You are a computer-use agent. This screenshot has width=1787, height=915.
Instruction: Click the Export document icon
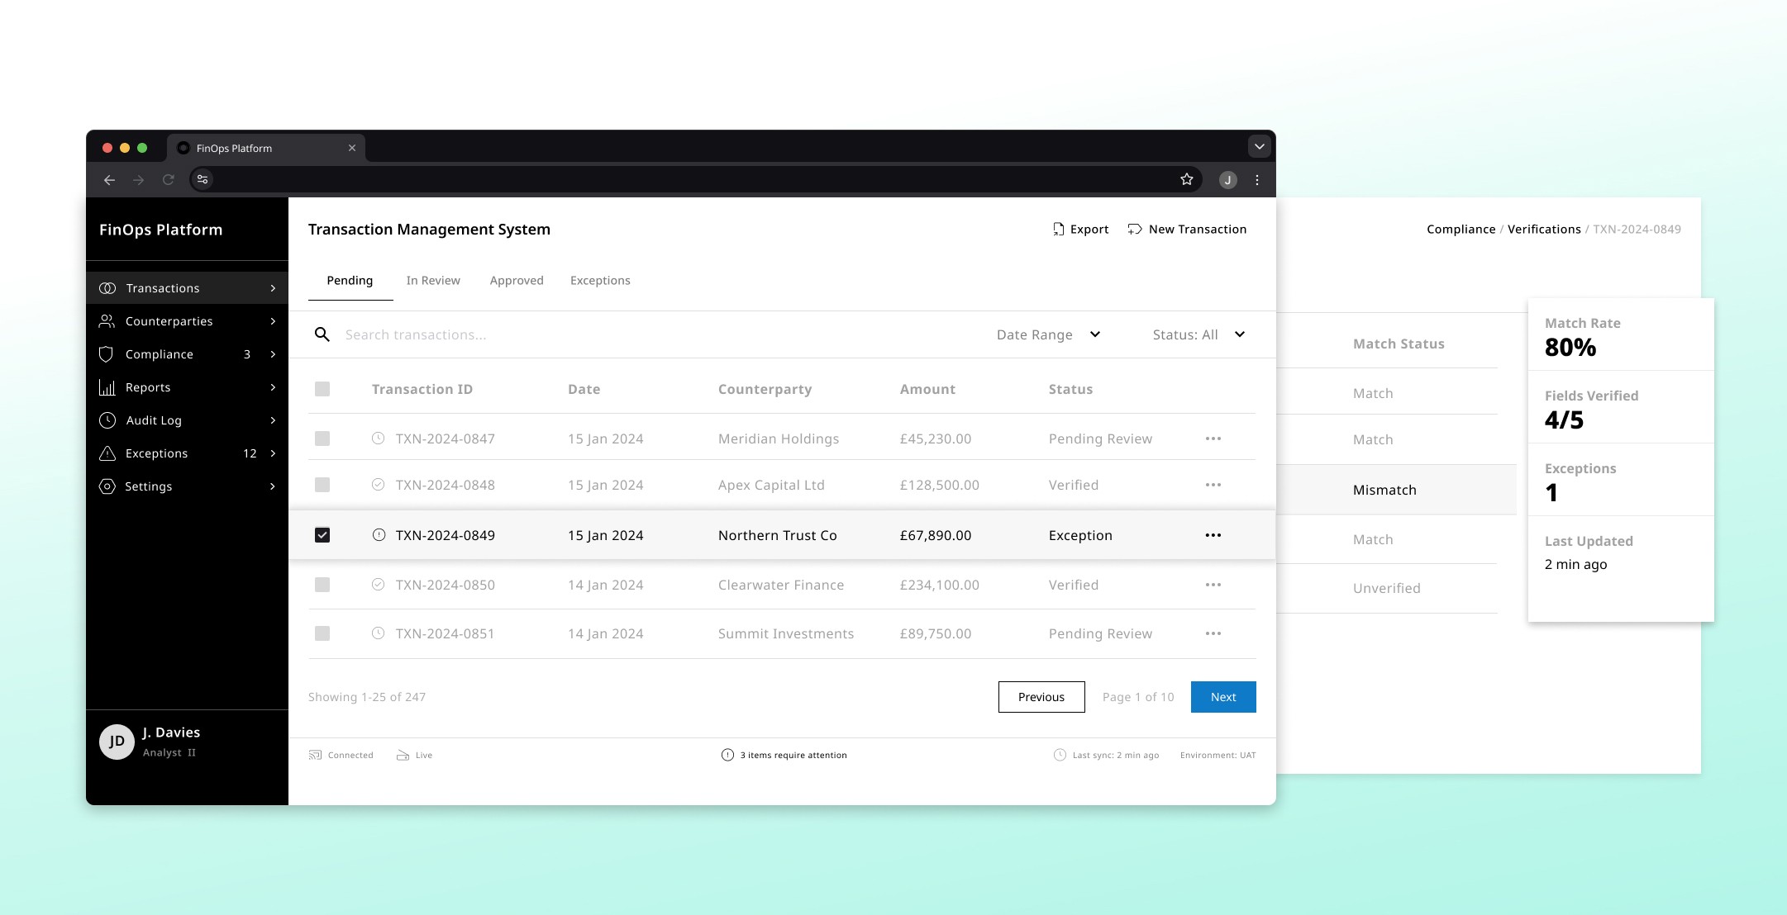(x=1058, y=230)
